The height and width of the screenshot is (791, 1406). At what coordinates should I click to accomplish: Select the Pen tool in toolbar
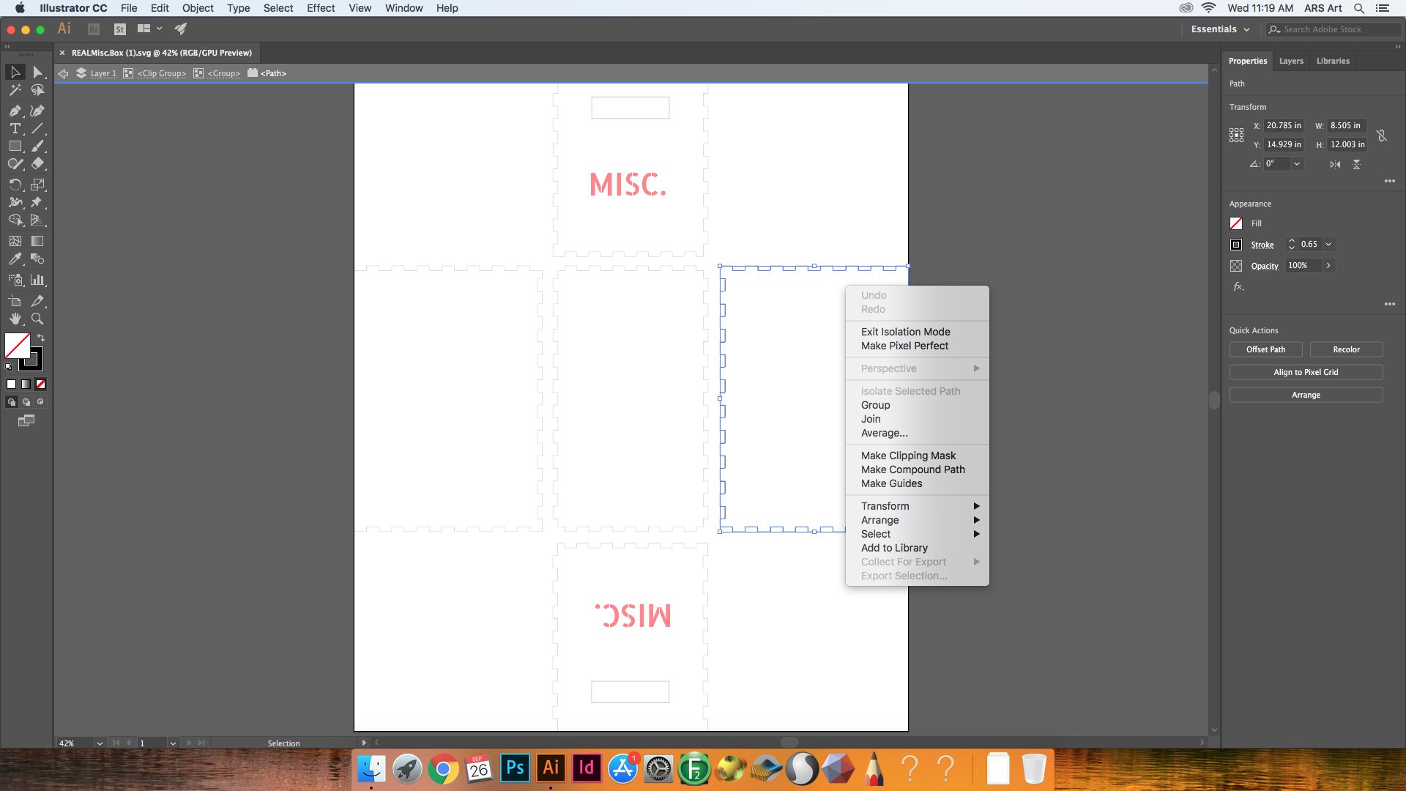(x=13, y=109)
